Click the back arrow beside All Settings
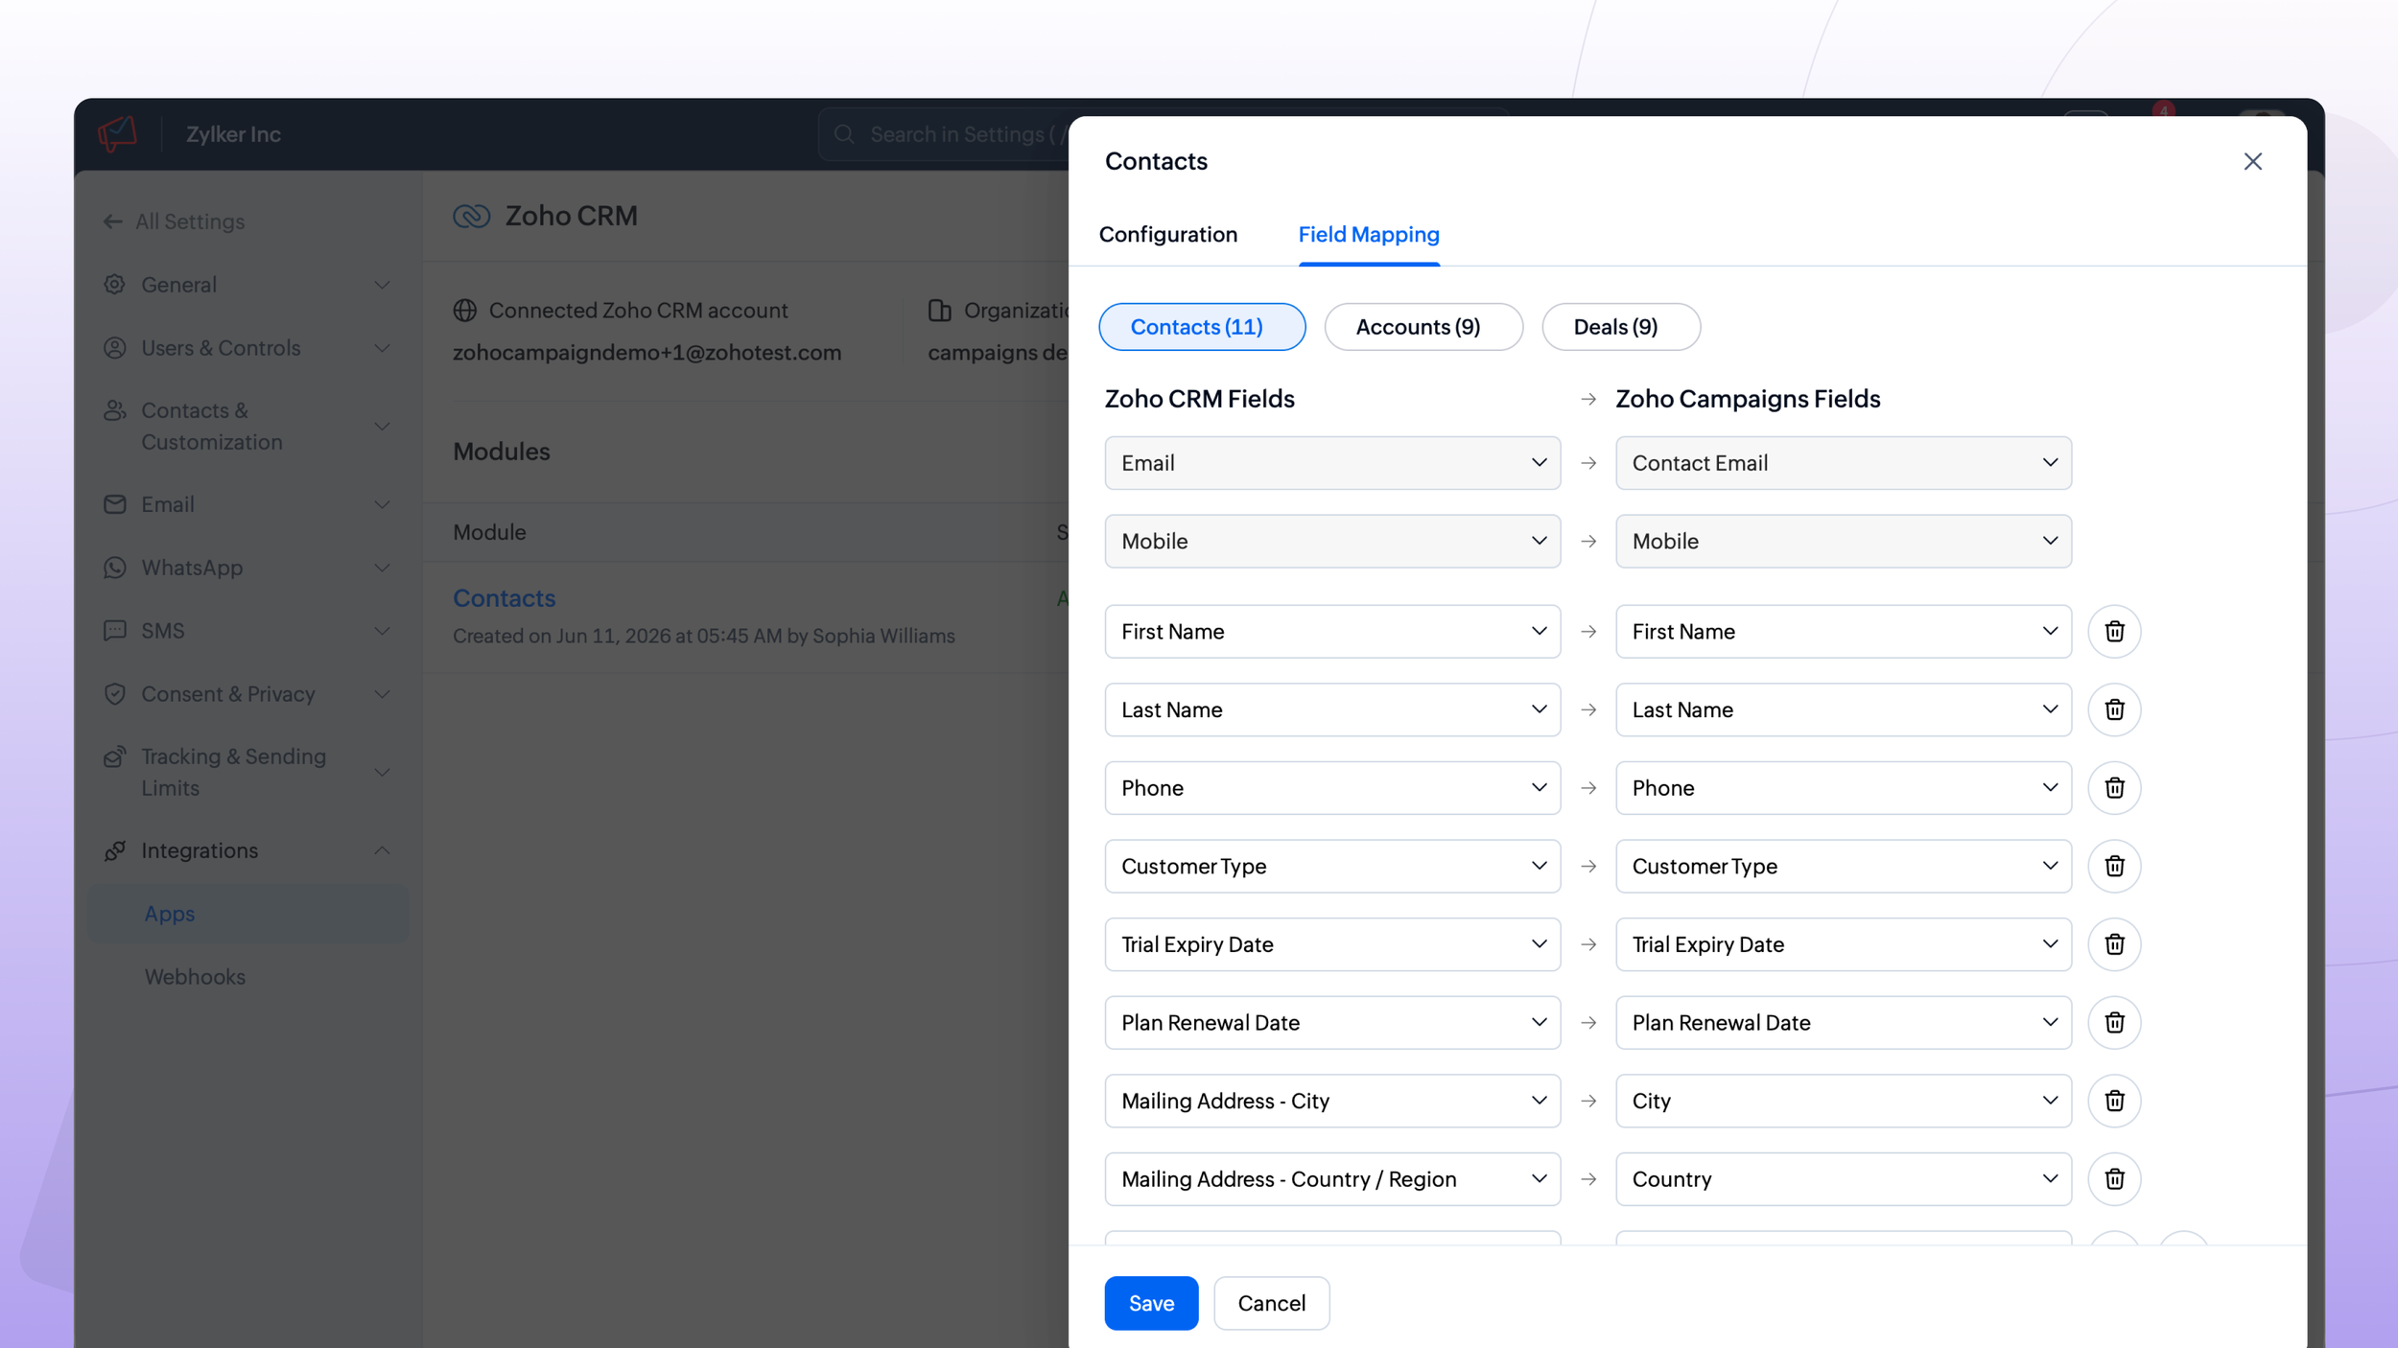The image size is (2398, 1348). [112, 221]
